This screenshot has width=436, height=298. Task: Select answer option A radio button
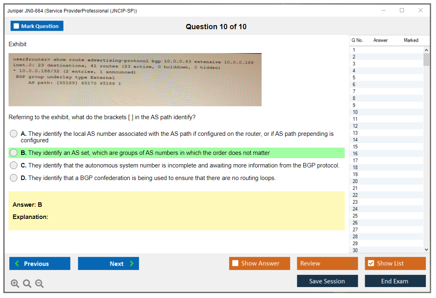pyautogui.click(x=14, y=133)
